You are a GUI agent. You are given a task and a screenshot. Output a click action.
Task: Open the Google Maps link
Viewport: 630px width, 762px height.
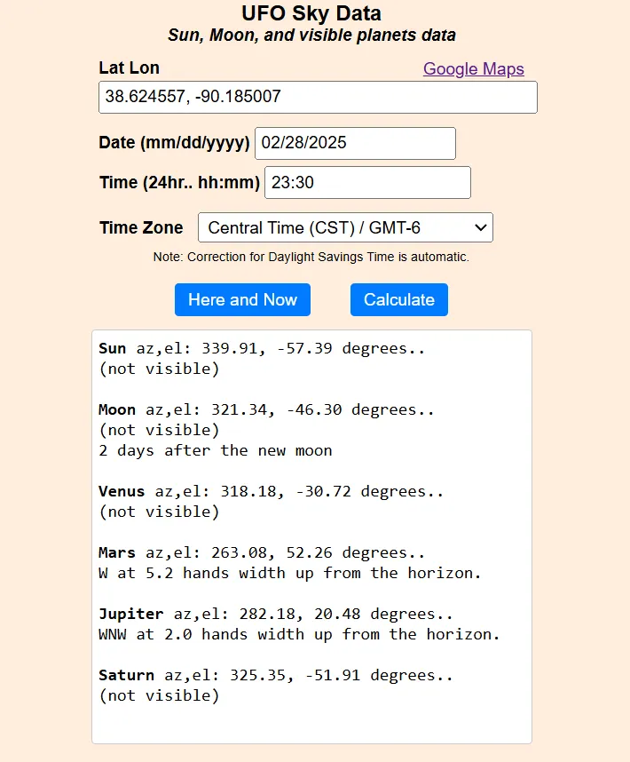pos(473,69)
